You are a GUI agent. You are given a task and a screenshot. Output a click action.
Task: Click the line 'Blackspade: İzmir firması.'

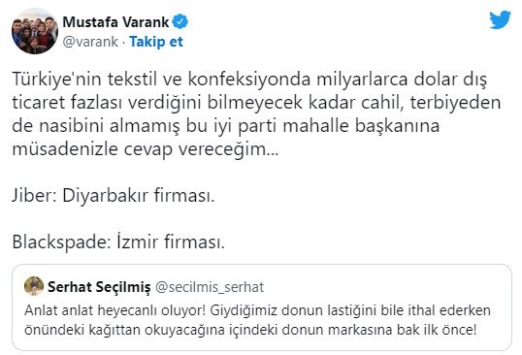pos(118,242)
